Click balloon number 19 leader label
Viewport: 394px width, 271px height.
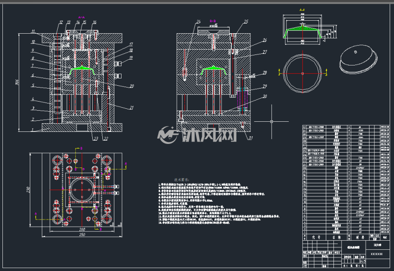tap(131, 58)
